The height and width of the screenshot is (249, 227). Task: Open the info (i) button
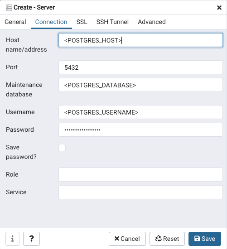pyautogui.click(x=12, y=239)
